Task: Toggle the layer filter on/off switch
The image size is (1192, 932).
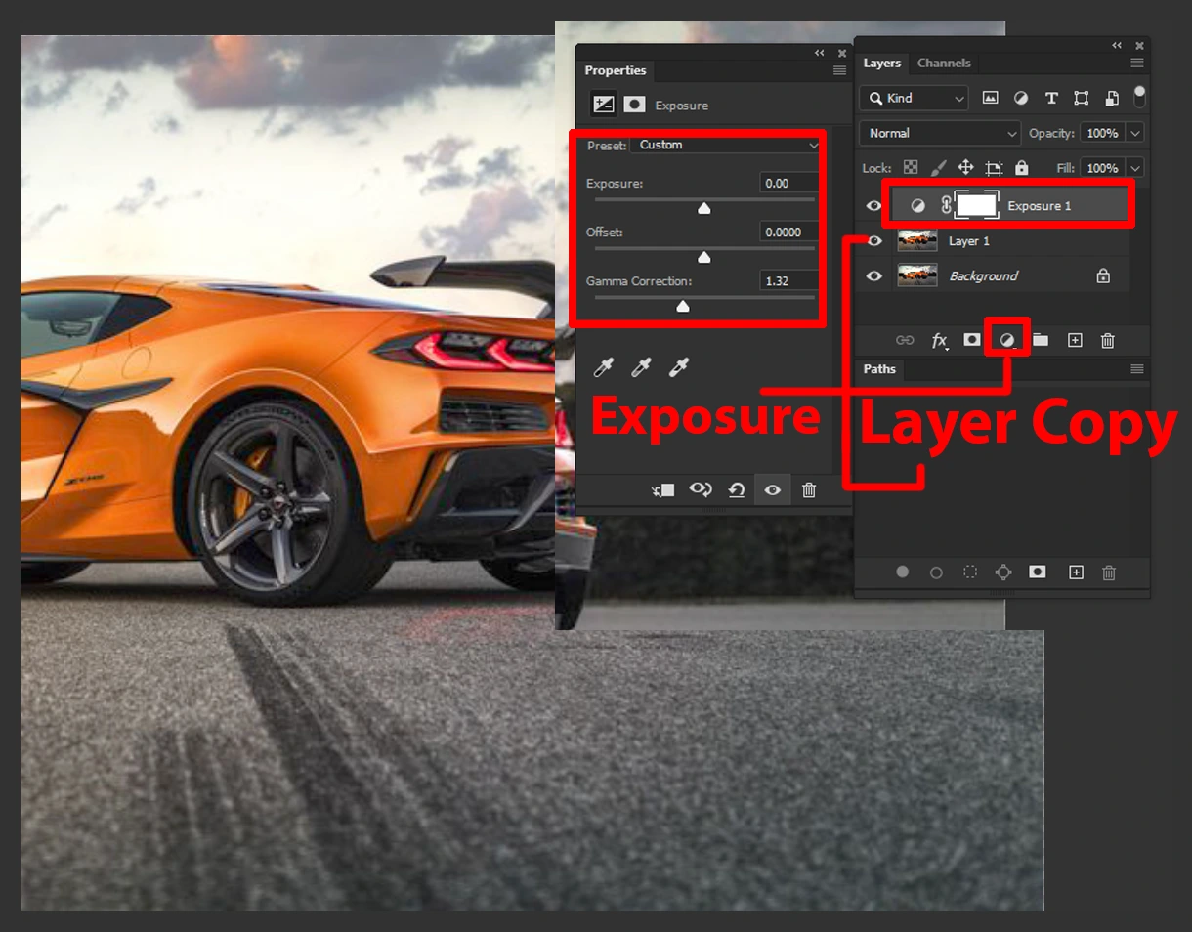Action: click(1139, 96)
